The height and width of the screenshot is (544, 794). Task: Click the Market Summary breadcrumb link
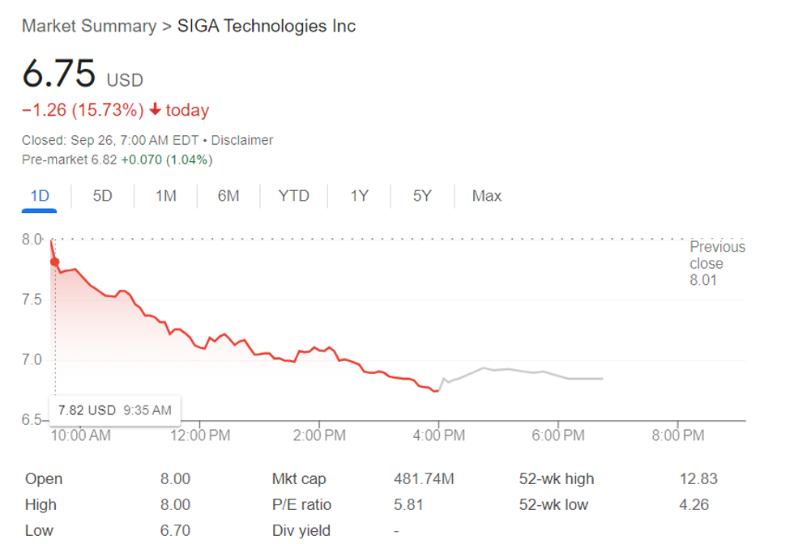click(x=88, y=26)
